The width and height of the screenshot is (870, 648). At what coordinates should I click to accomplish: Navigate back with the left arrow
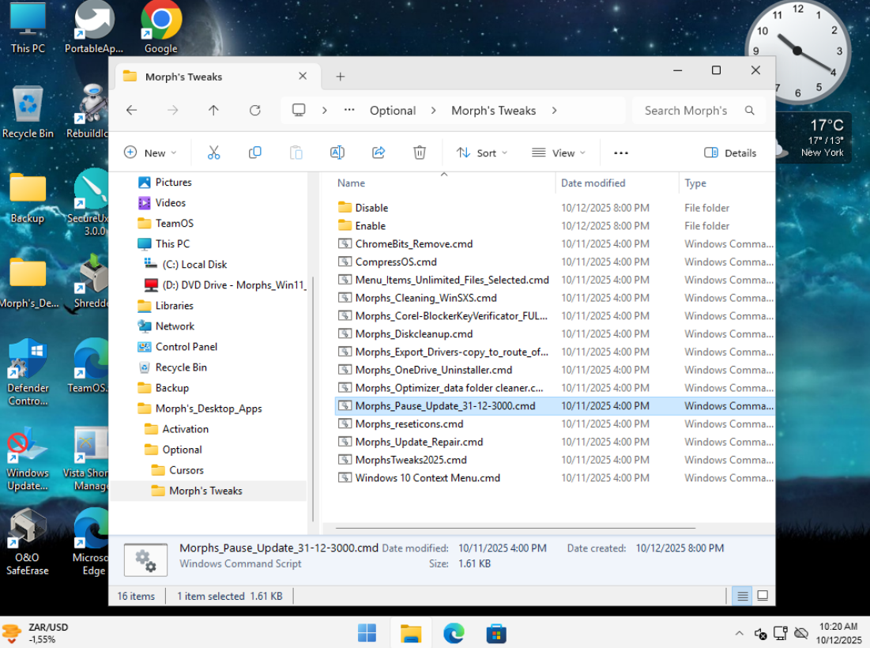(x=132, y=111)
